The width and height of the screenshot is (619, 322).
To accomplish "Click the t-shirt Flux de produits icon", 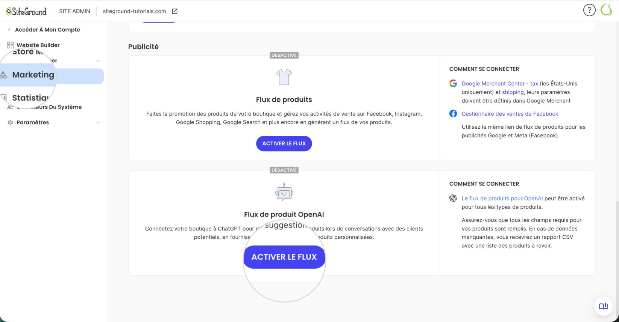I will tap(284, 77).
